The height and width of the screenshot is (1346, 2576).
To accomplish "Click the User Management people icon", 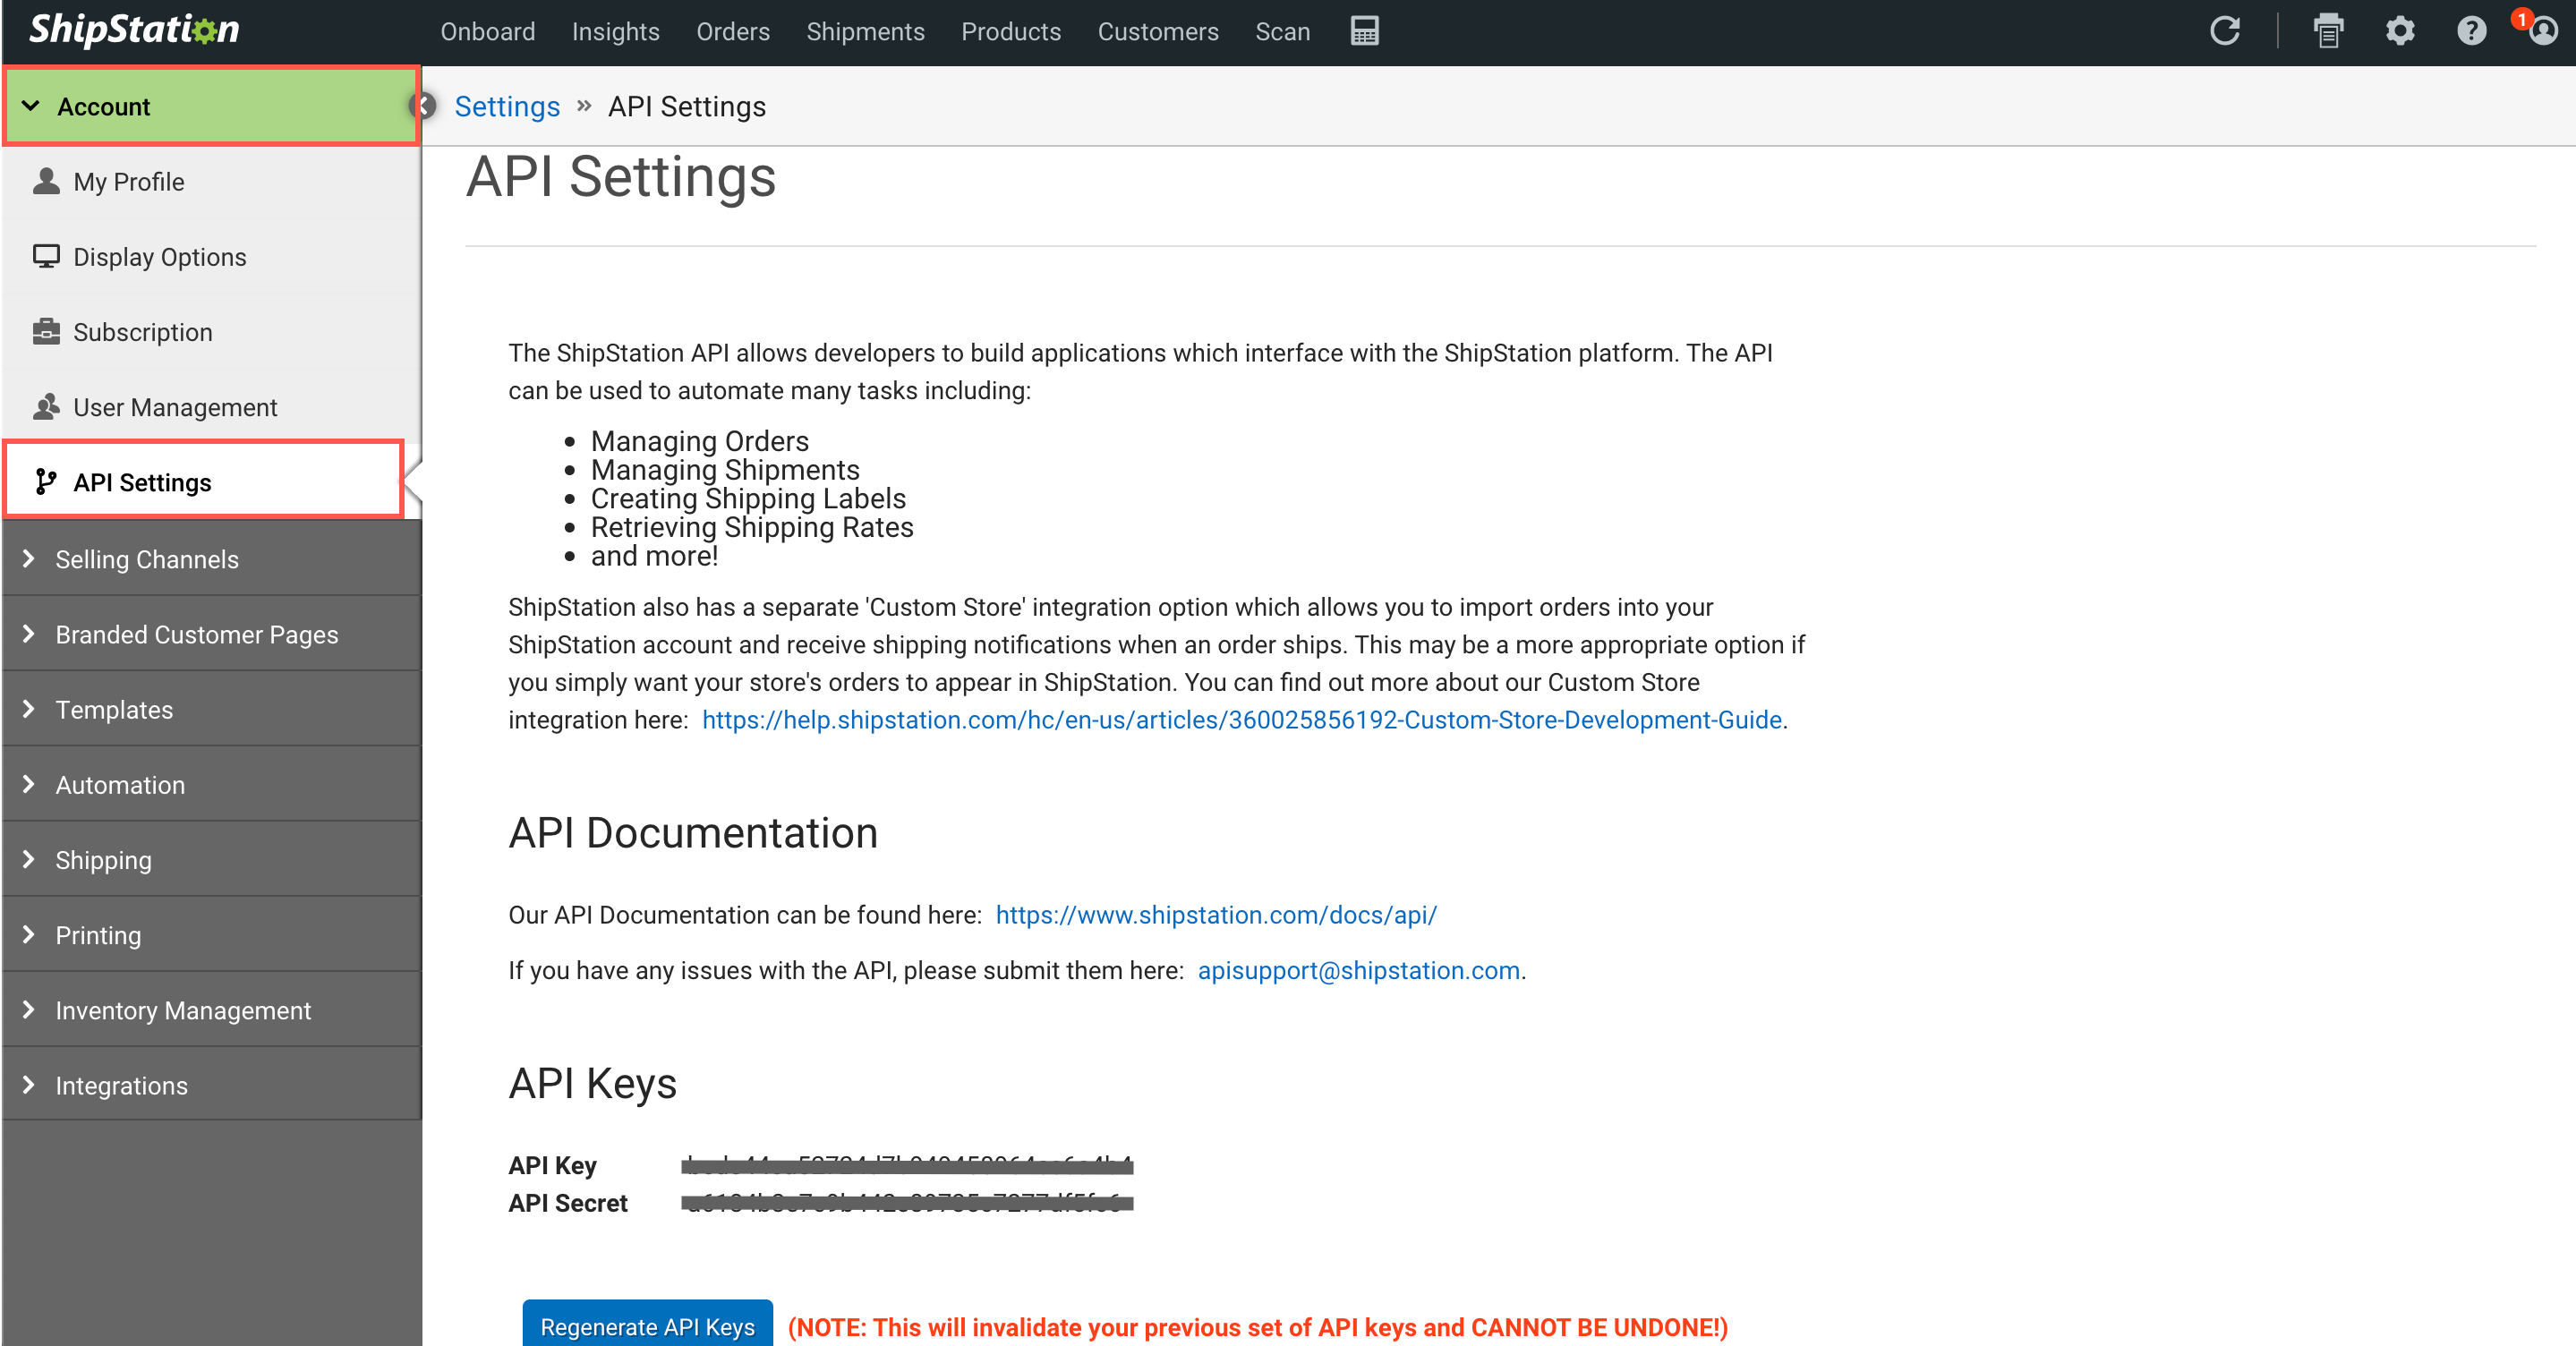I will tap(46, 406).
